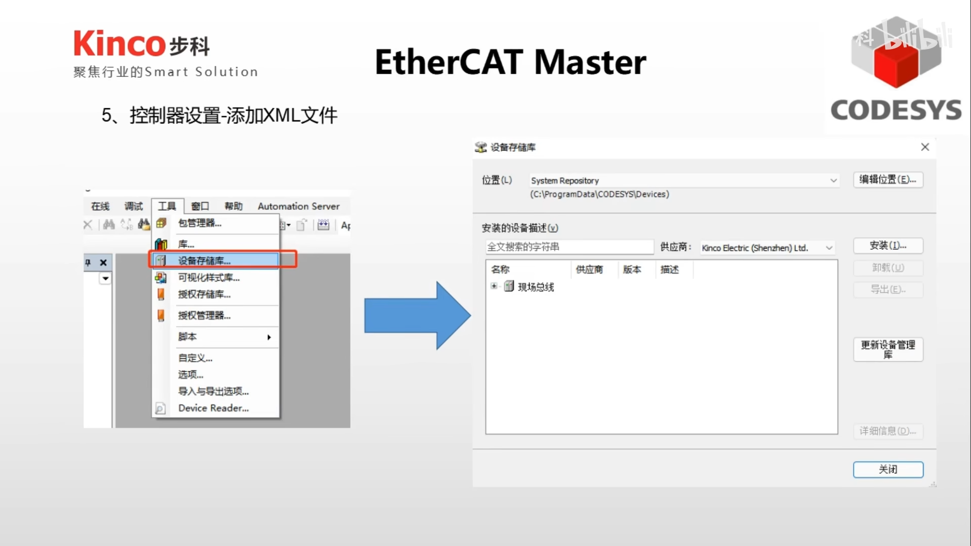Click the login/lock document toolbar icon
This screenshot has height=546, width=971.
click(301, 225)
